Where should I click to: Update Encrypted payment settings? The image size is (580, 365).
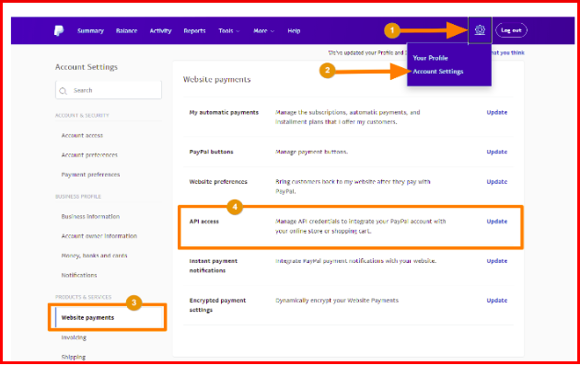pyautogui.click(x=497, y=301)
